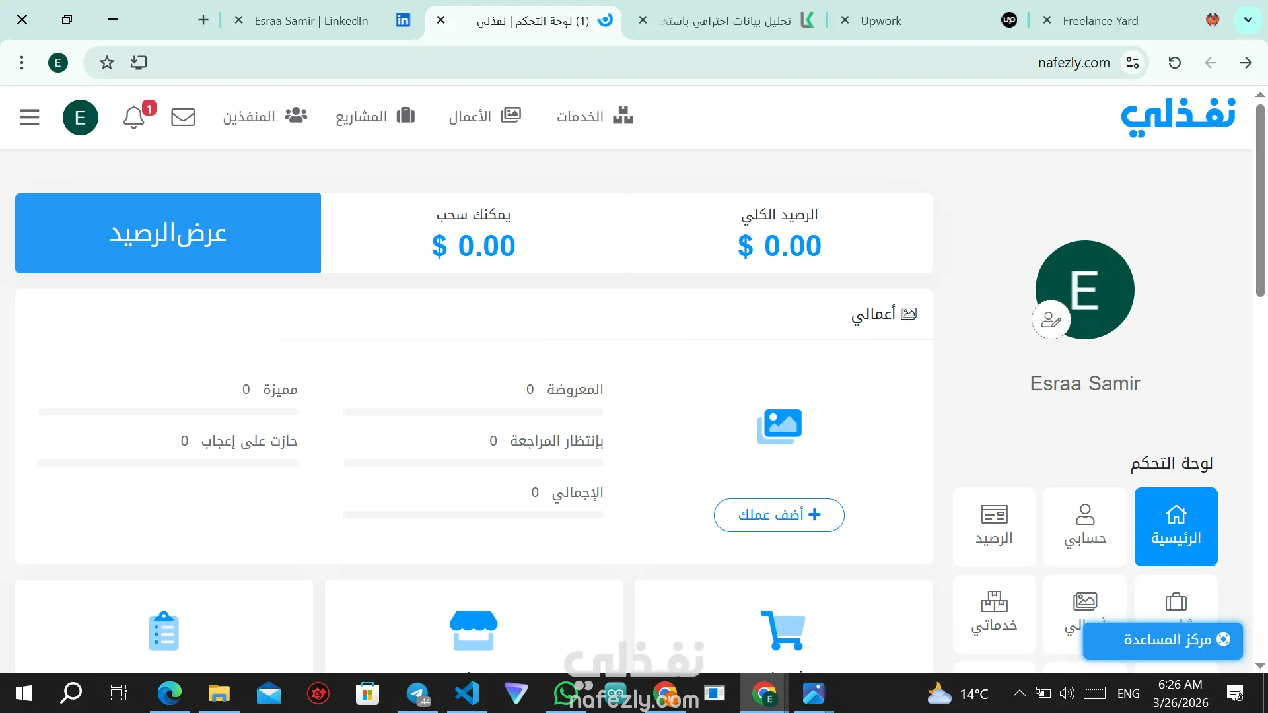Open the notifications bell icon
The width and height of the screenshot is (1268, 713).
(134, 117)
